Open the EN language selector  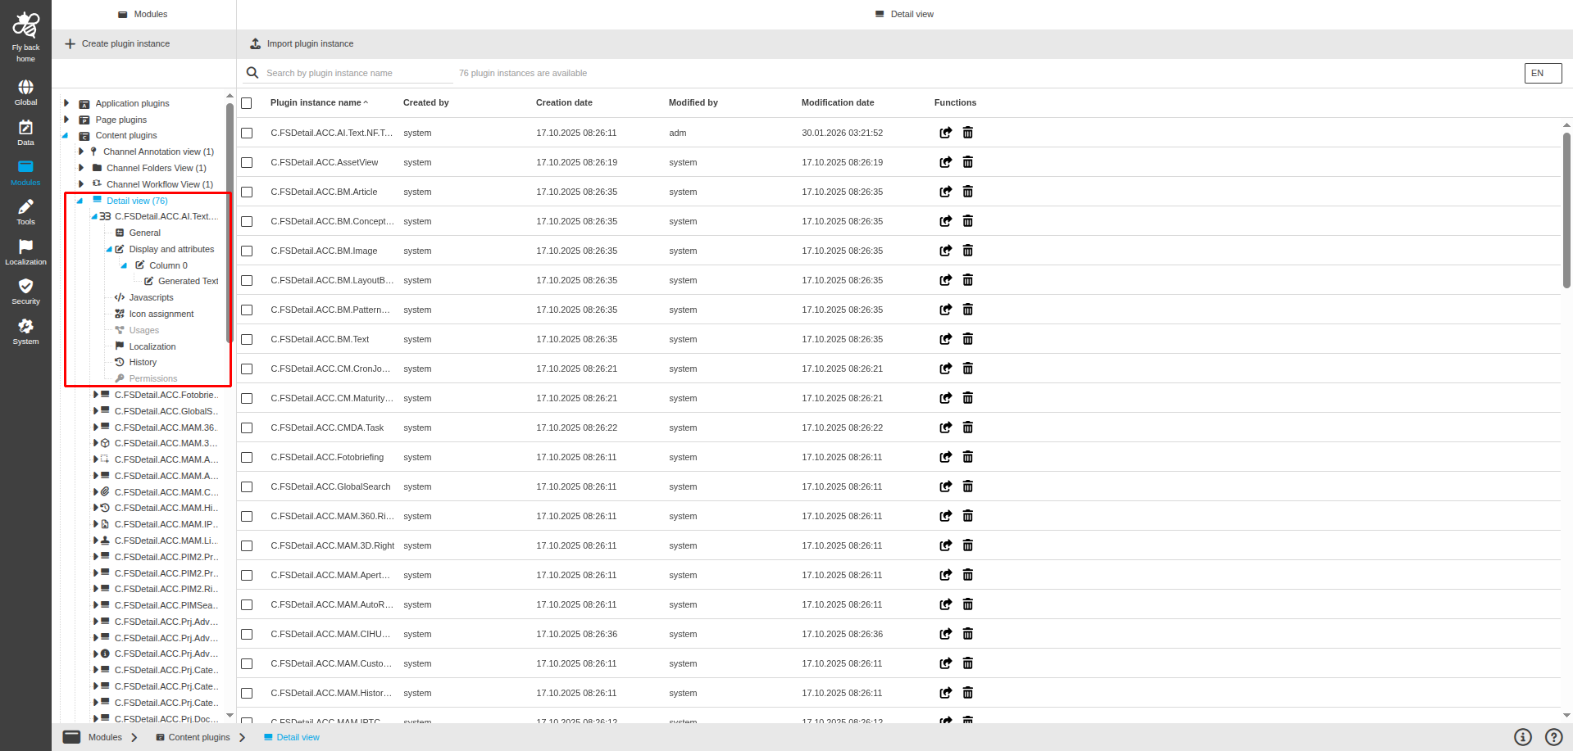point(1542,73)
